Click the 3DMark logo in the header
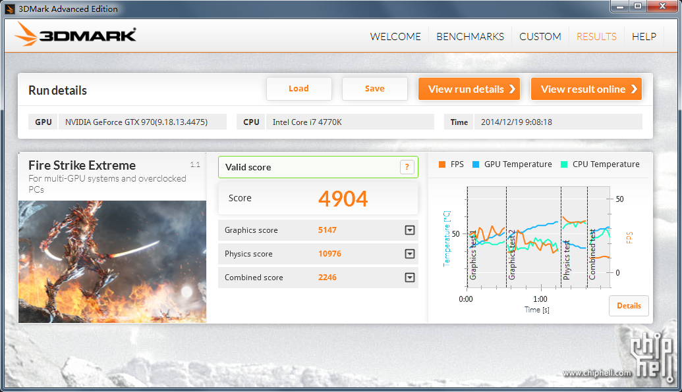 point(75,34)
